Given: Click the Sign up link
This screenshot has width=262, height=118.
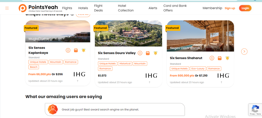Looking at the screenshot, I should click(x=230, y=8).
